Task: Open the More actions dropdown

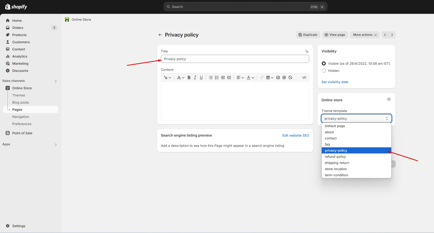Action: click(x=365, y=35)
